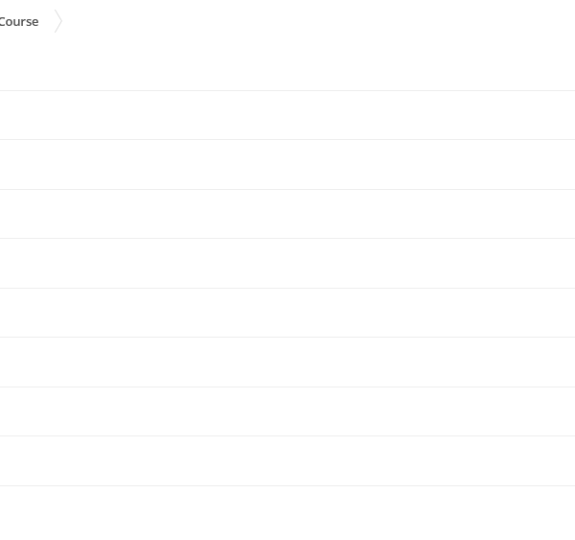Select the fourth empty list row

point(287,263)
